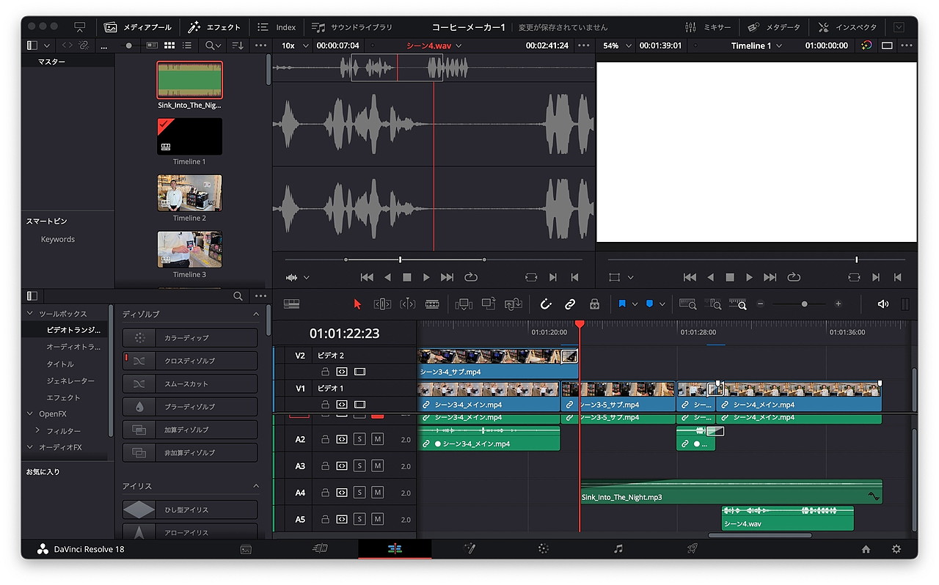The image size is (939, 585).
Task: Mute audio track A2
Action: coord(377,439)
